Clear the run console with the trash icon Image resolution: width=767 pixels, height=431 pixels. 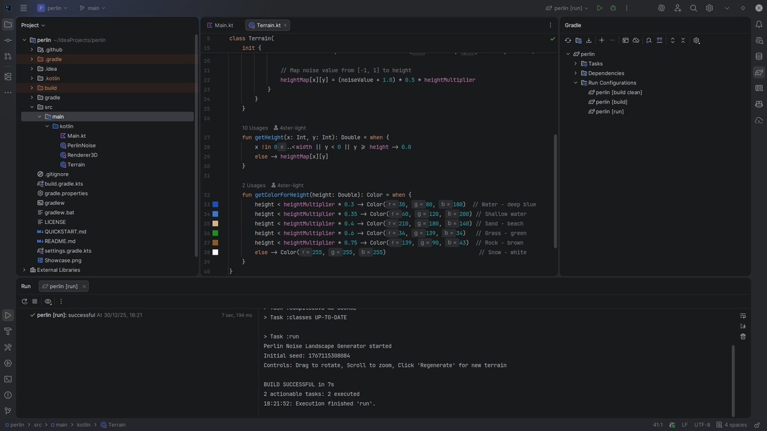pyautogui.click(x=743, y=336)
